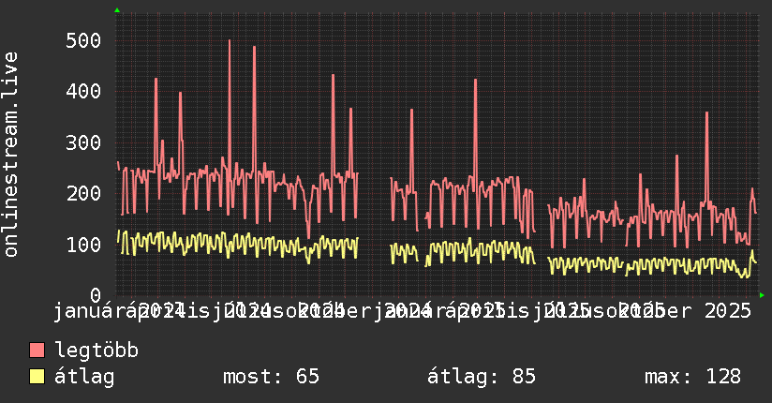Click the 0 y-axis tick label

96,295
